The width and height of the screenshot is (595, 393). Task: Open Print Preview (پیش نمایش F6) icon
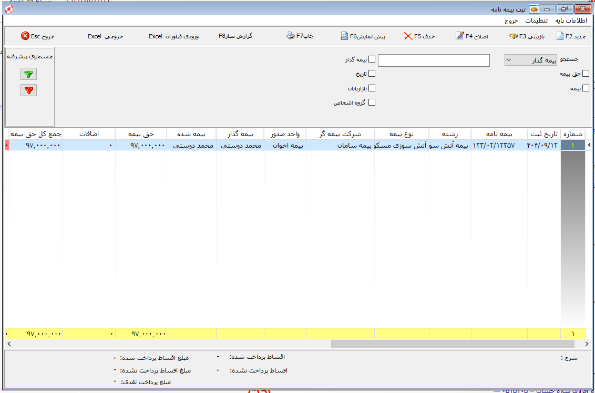344,36
